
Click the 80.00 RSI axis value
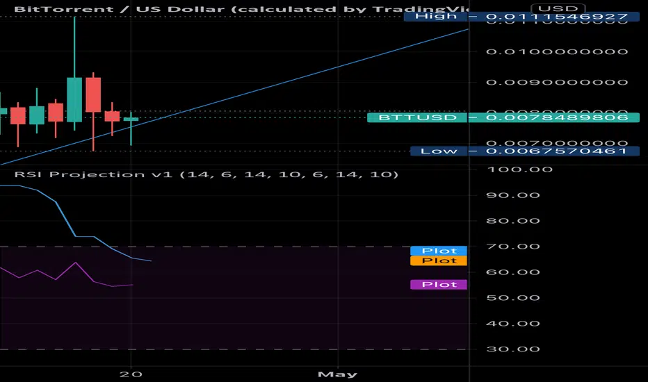tap(513, 221)
